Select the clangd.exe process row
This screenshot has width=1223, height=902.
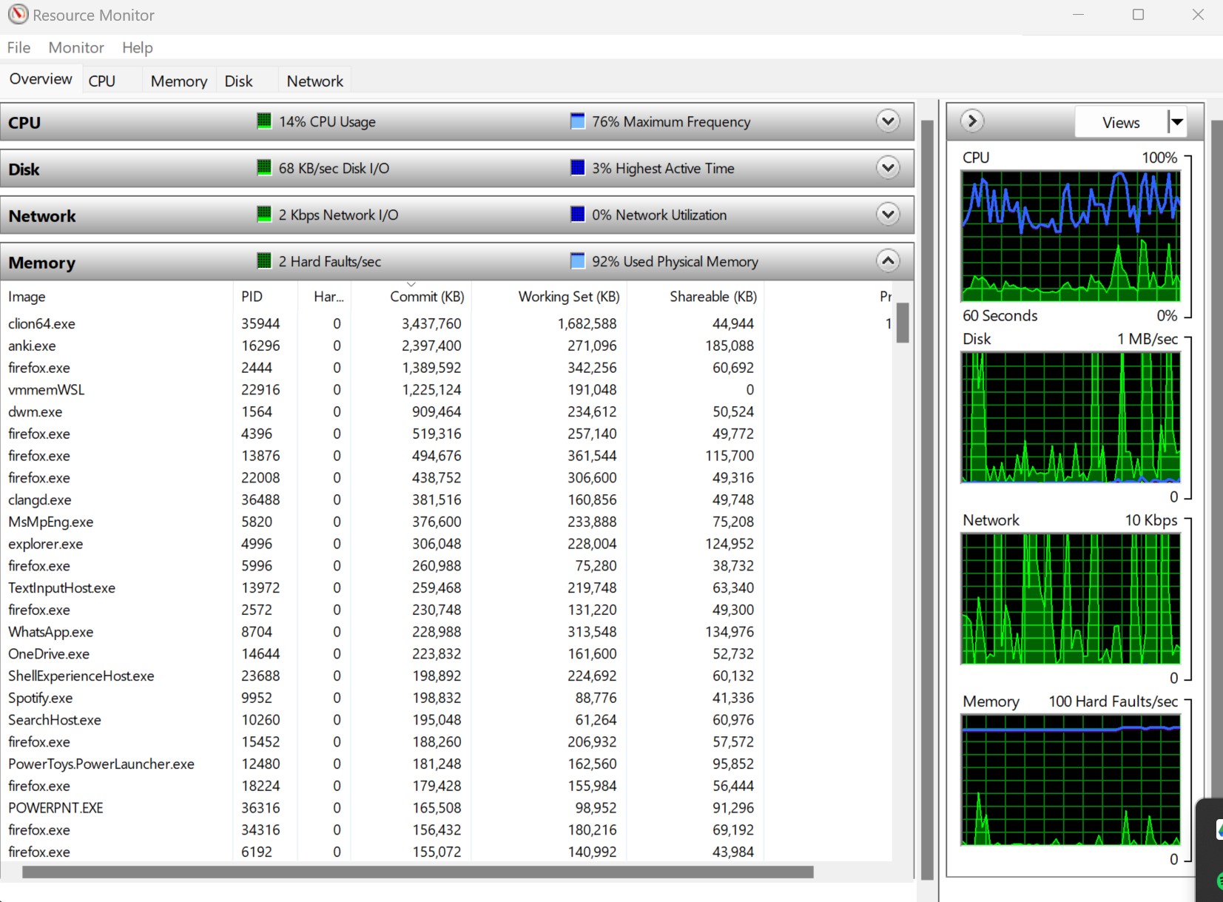[x=446, y=499]
